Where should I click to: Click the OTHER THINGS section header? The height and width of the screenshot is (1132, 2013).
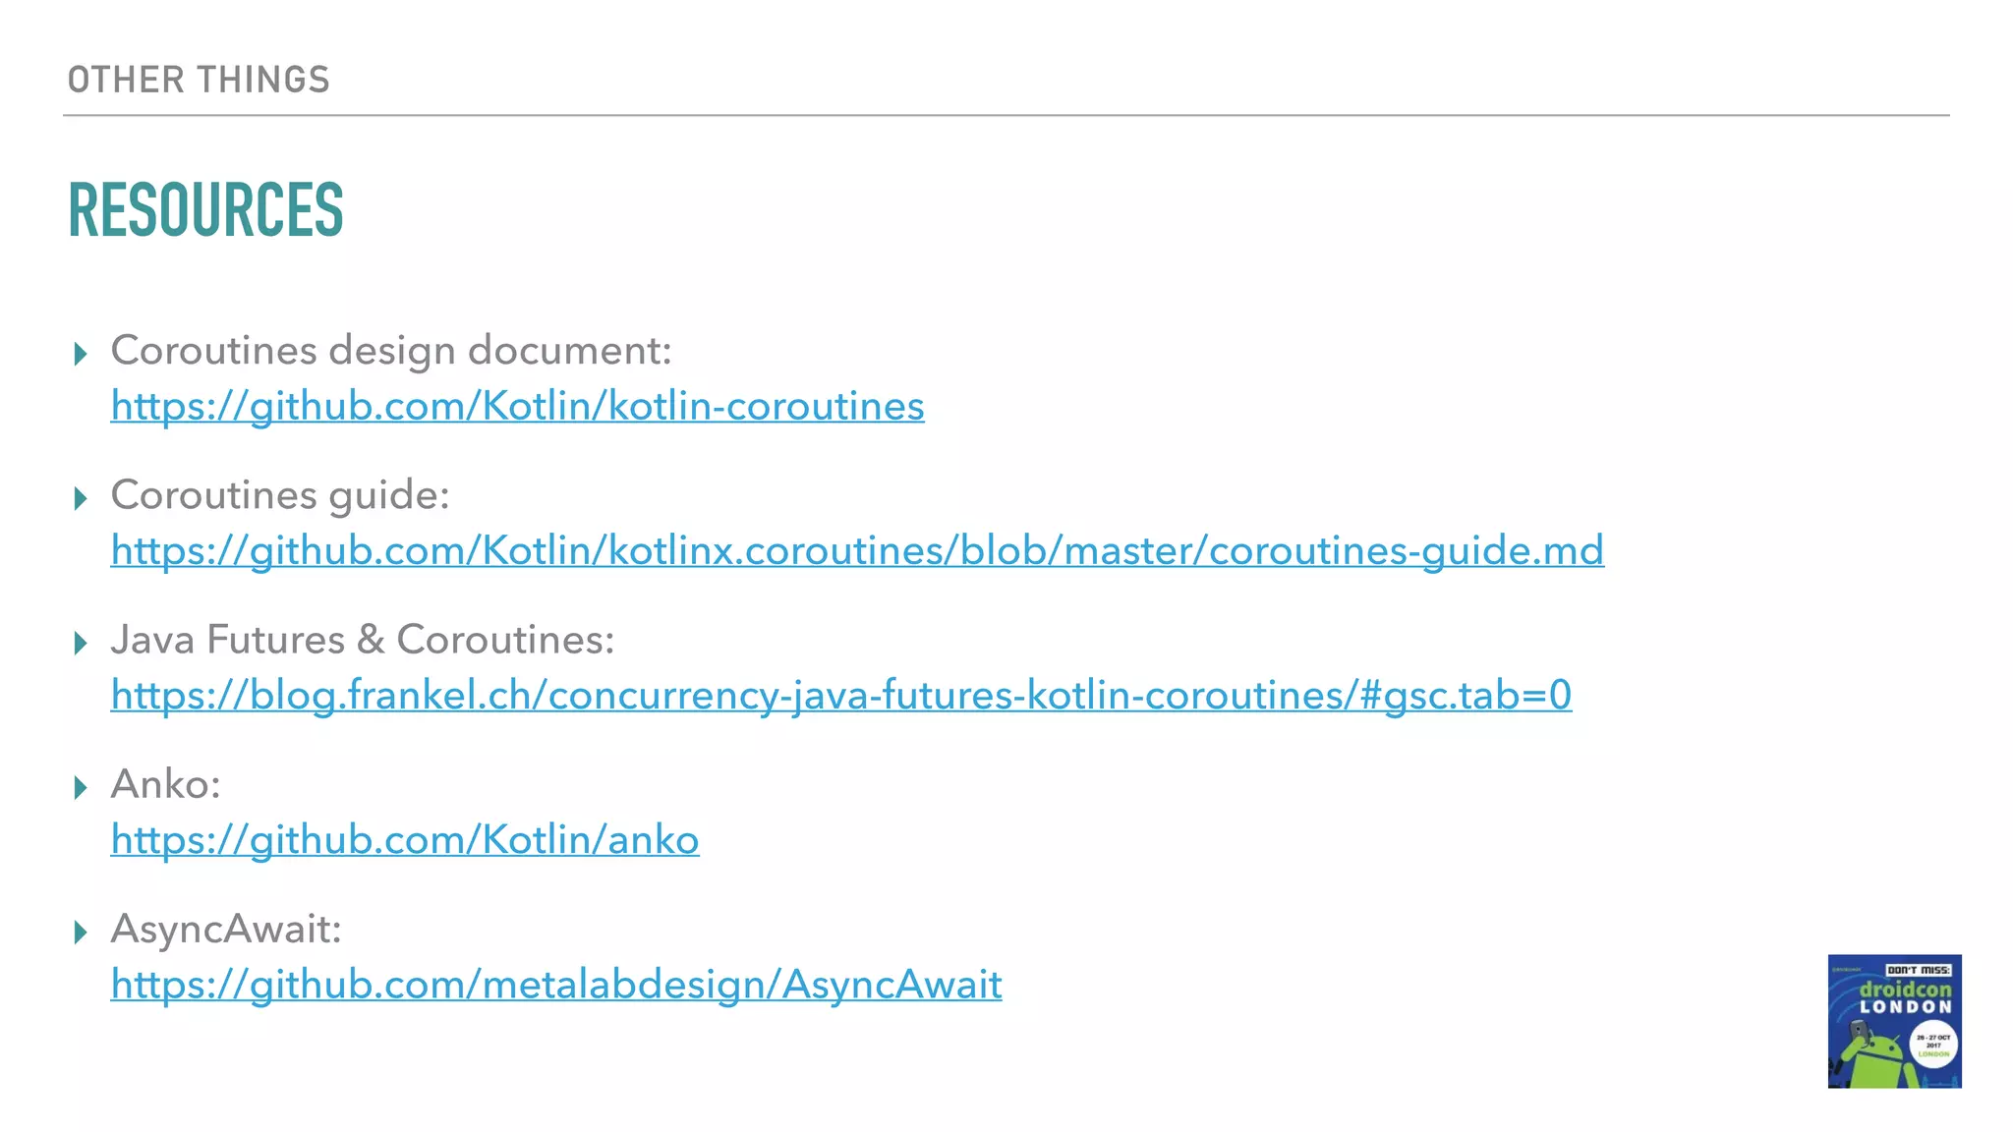click(199, 80)
